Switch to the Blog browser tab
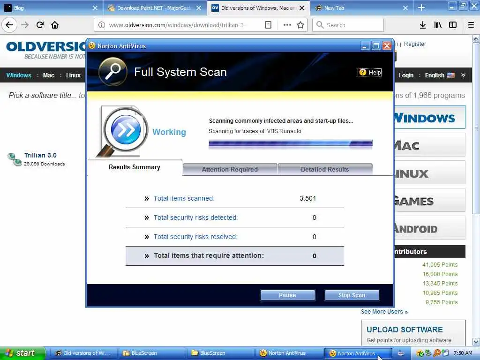This screenshot has height=360, width=480. click(x=52, y=8)
